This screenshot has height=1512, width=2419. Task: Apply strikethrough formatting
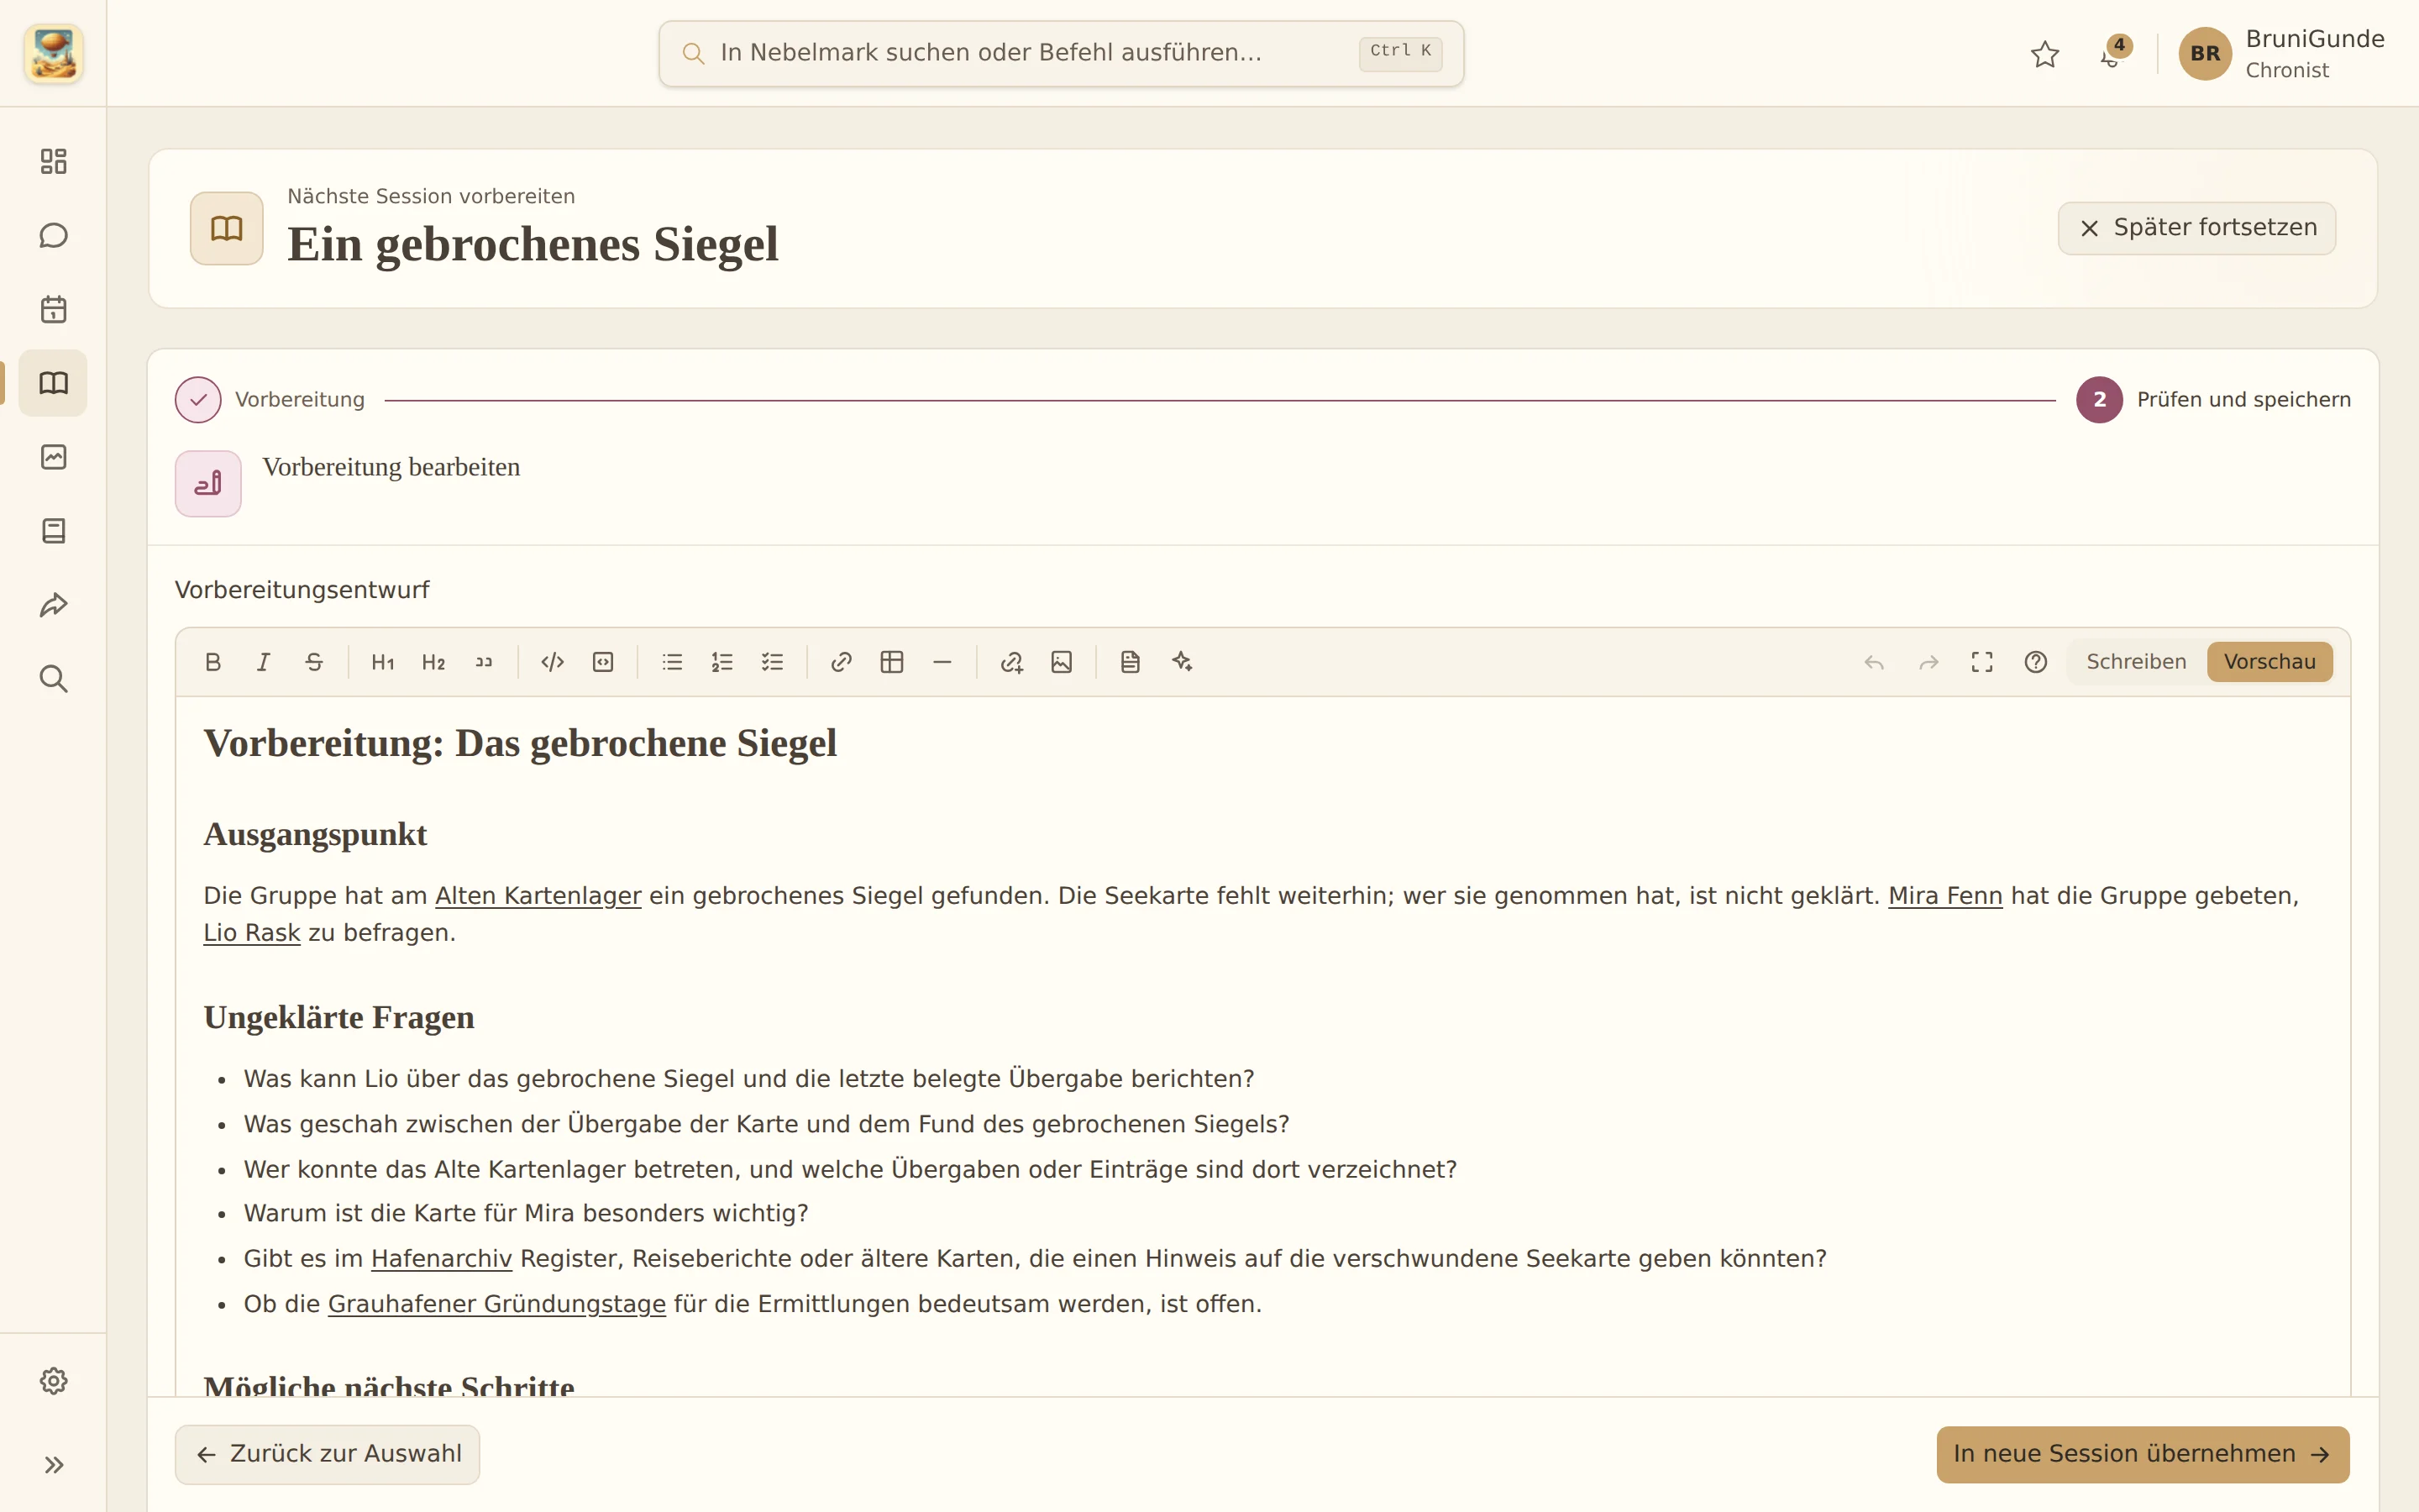[x=314, y=662]
